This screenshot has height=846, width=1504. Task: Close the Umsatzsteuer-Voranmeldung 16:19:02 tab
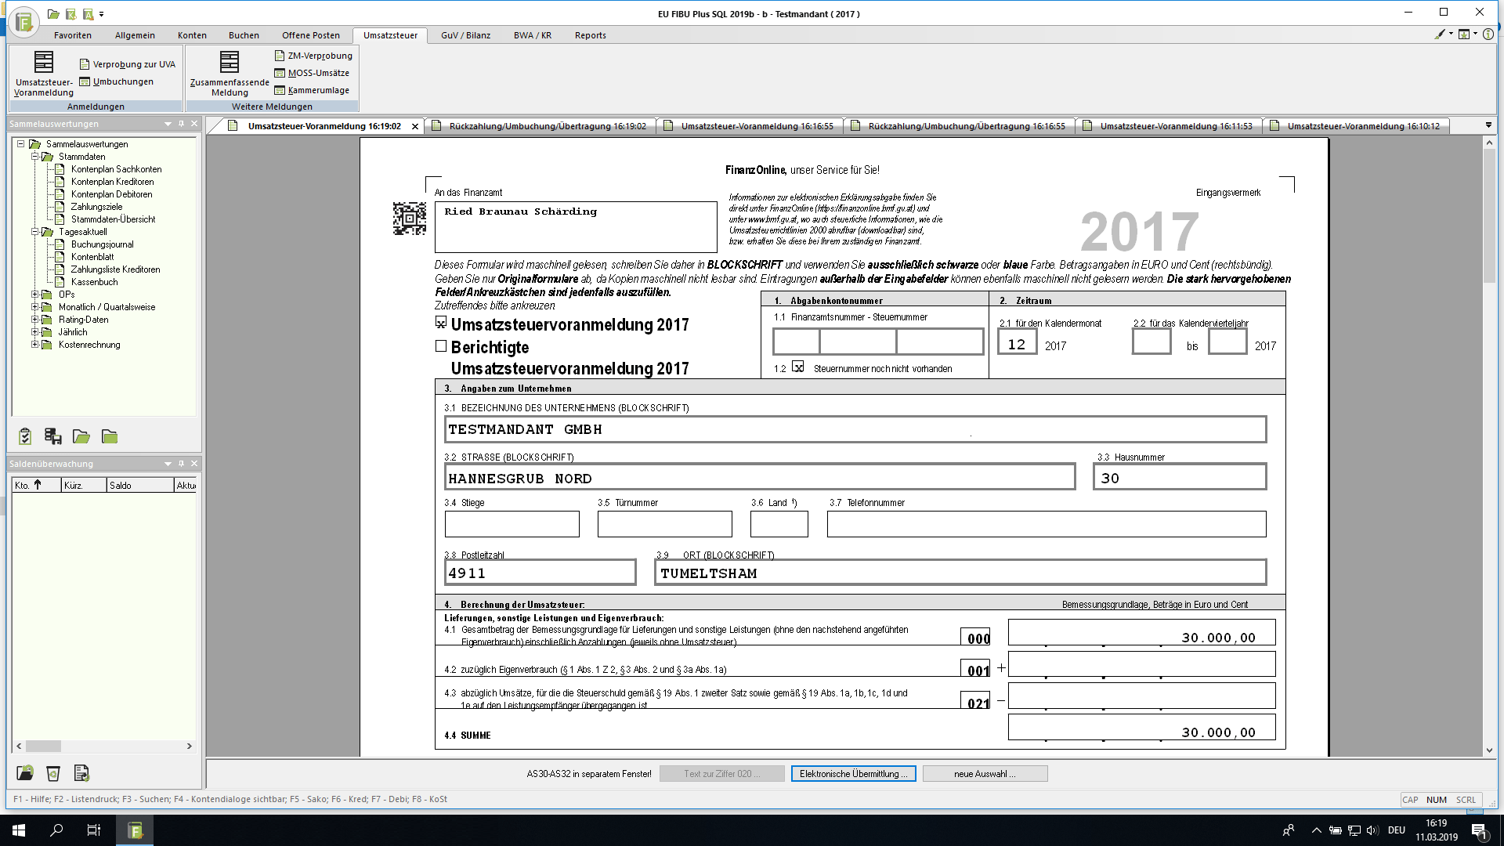[x=415, y=126]
